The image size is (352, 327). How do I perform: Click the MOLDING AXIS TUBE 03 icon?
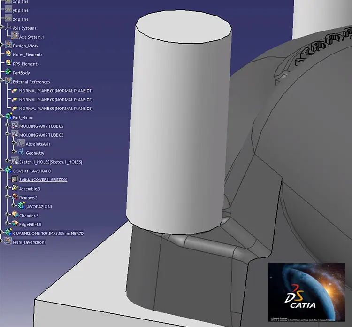pos(15,134)
